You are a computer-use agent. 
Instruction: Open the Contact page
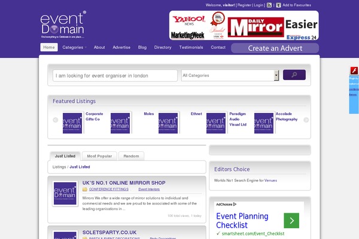218,47
